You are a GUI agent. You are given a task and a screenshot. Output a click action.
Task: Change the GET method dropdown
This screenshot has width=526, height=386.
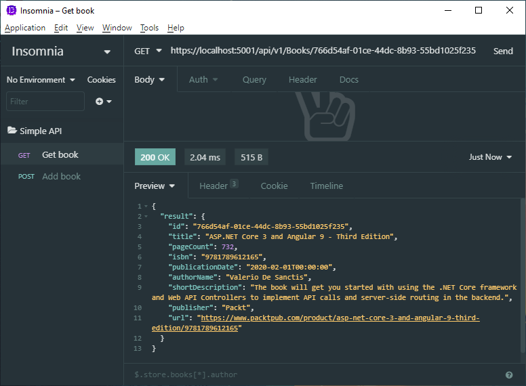(x=148, y=51)
